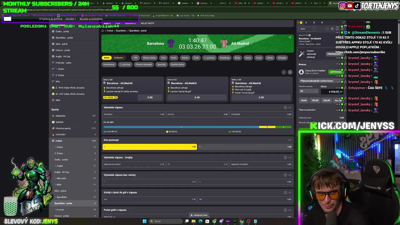
Task: Select combo bet with odds 3.90
Action: pyautogui.click(x=261, y=97)
